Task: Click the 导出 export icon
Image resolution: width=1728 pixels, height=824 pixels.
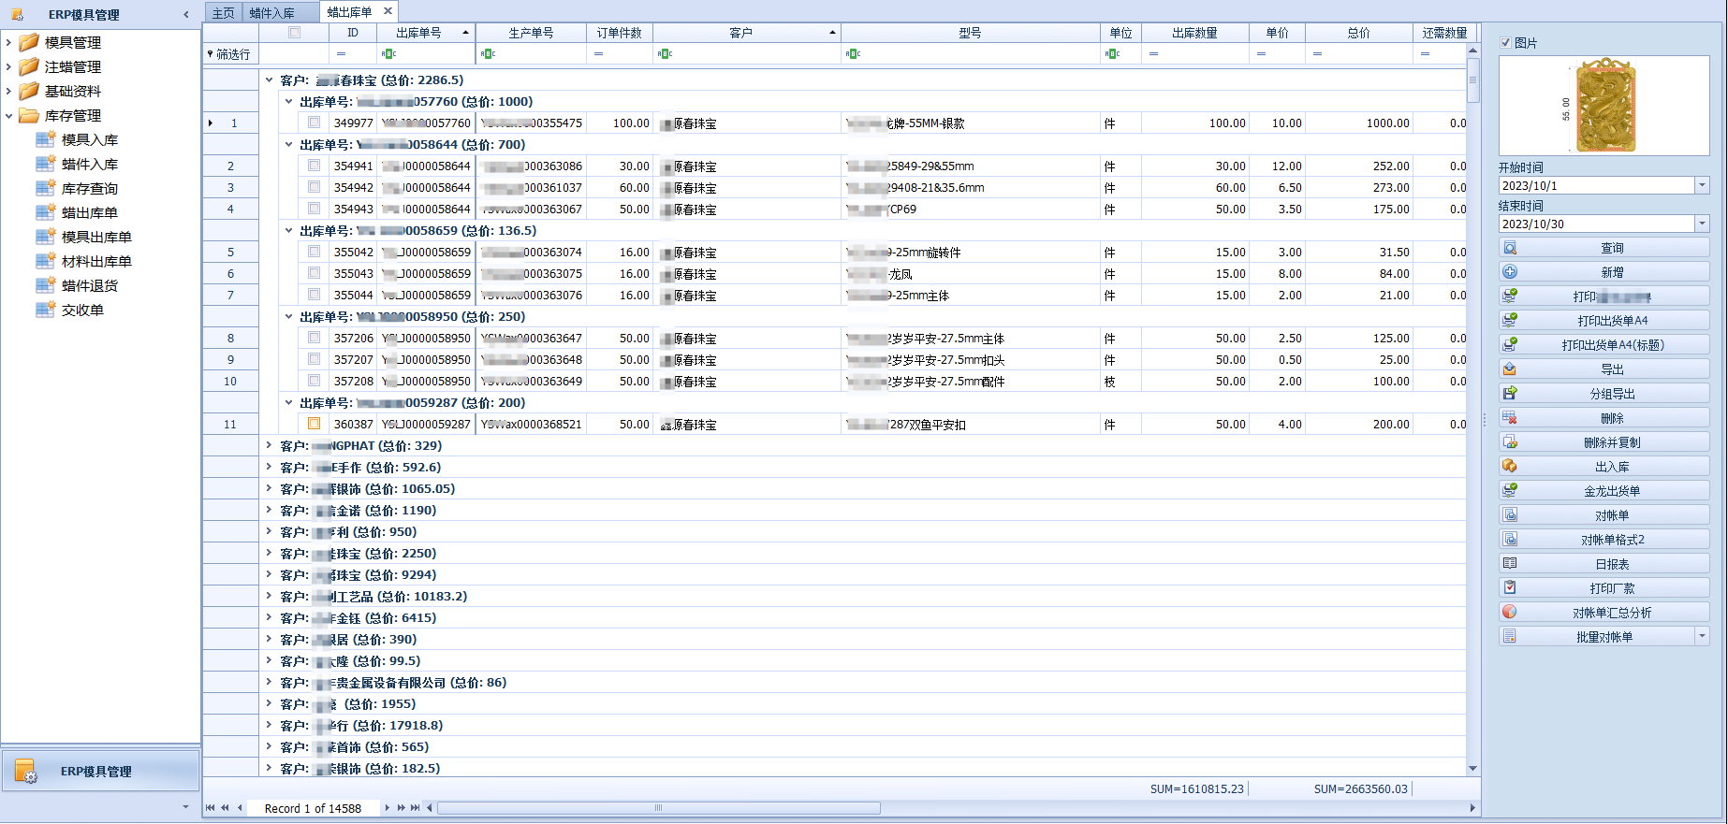Action: click(1509, 369)
